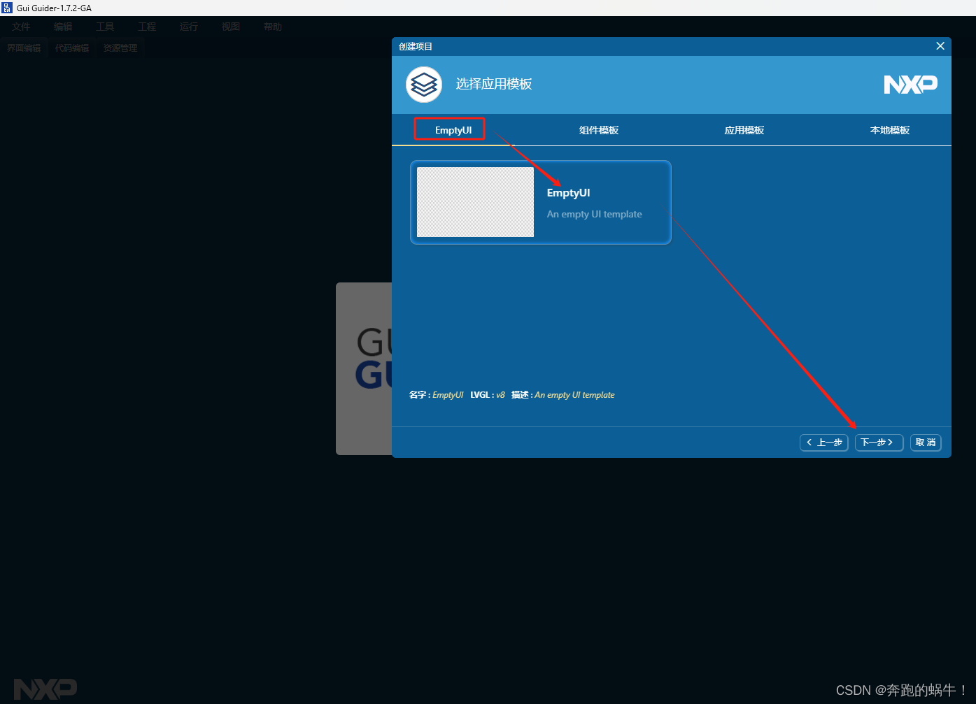Viewport: 976px width, 704px height.
Task: Click the 'An empty UI template' card description
Action: pos(594,214)
